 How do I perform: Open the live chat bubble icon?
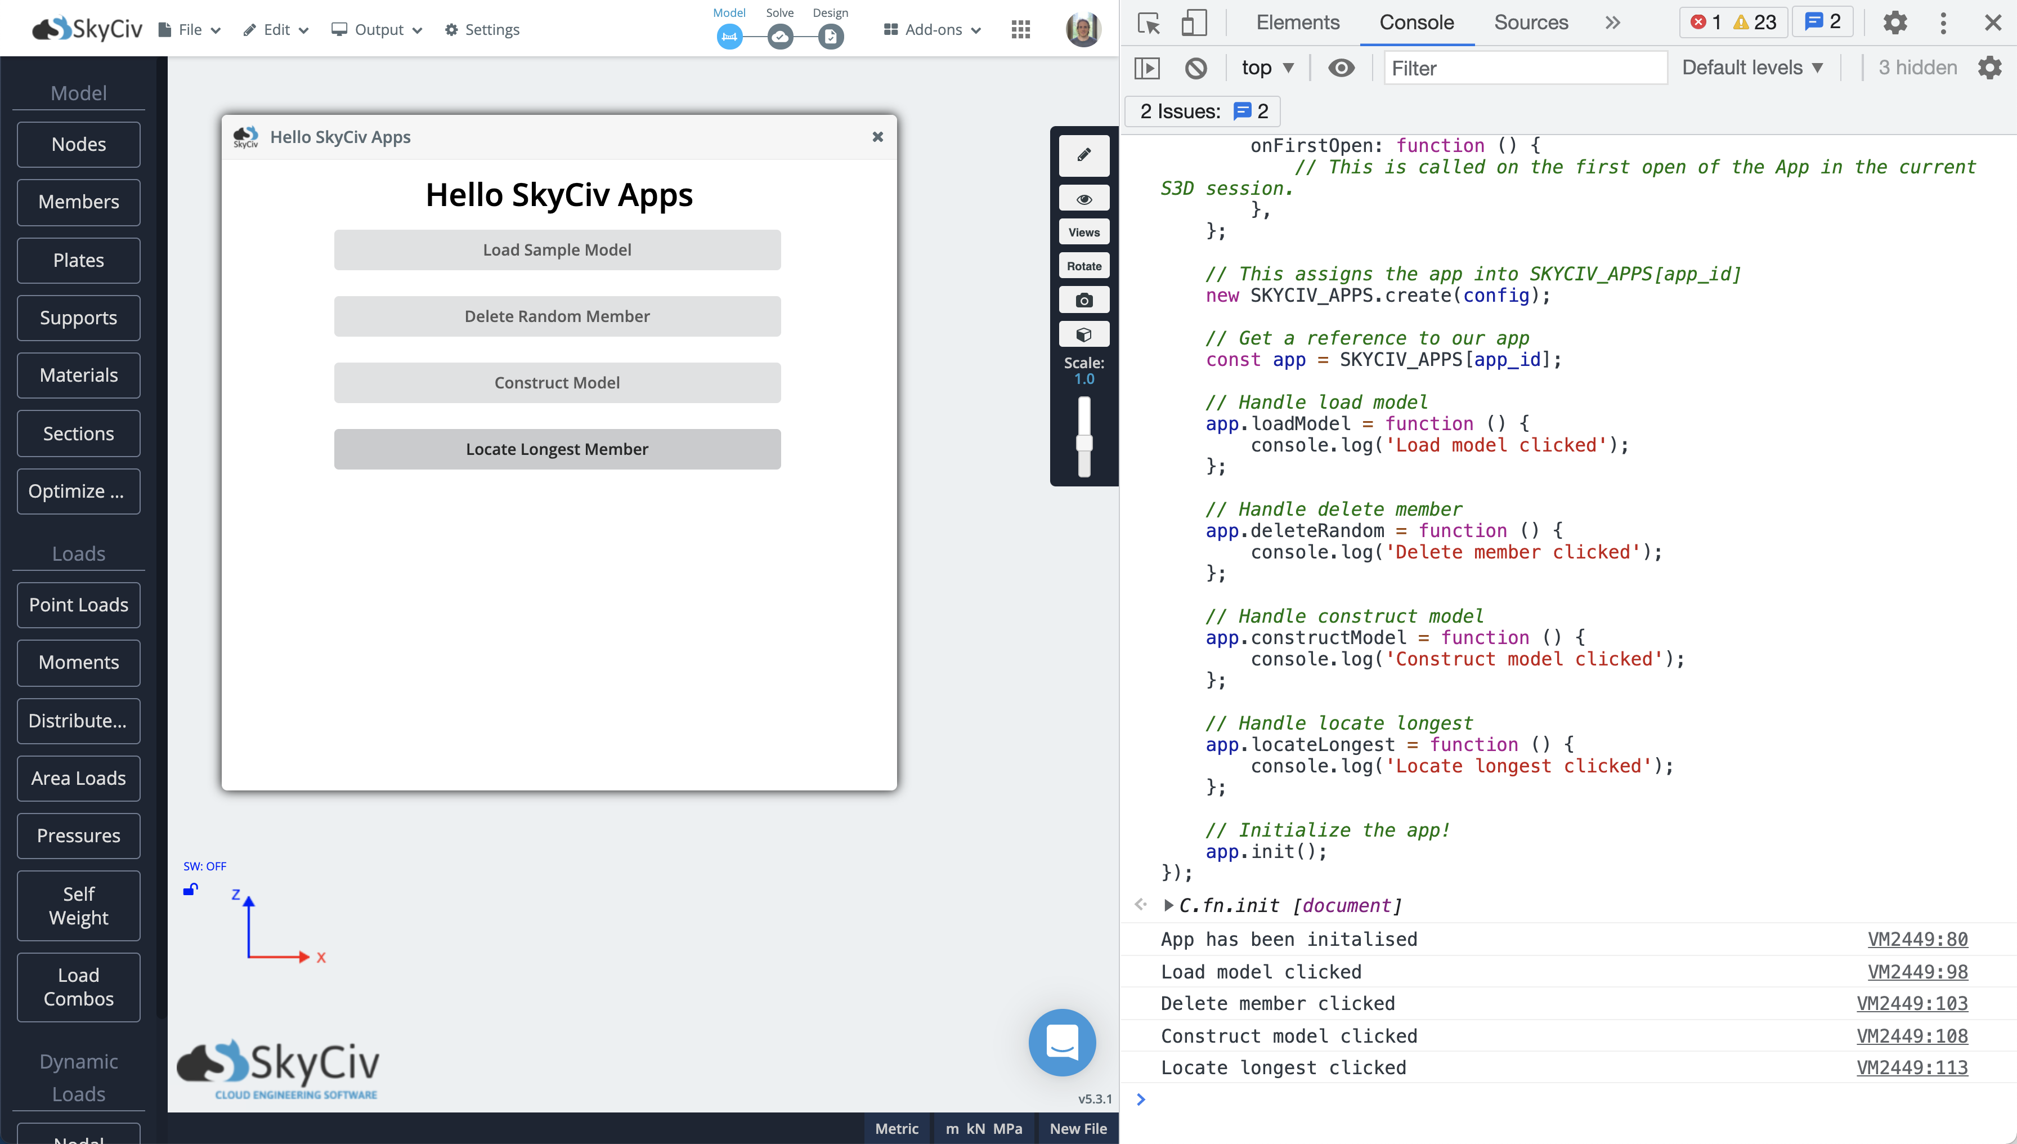point(1062,1043)
